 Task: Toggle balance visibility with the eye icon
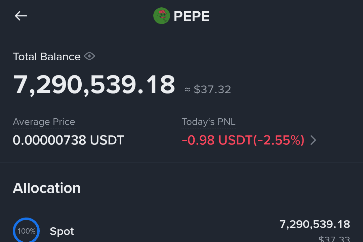(x=89, y=56)
